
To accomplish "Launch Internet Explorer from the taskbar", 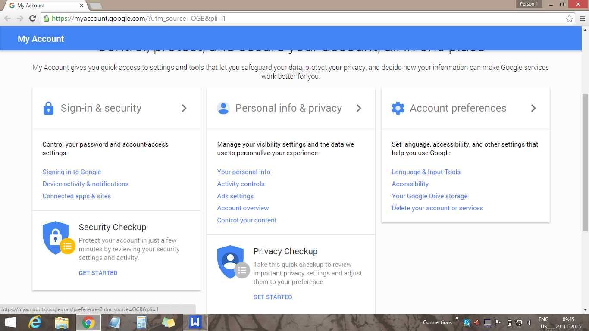I will point(35,322).
